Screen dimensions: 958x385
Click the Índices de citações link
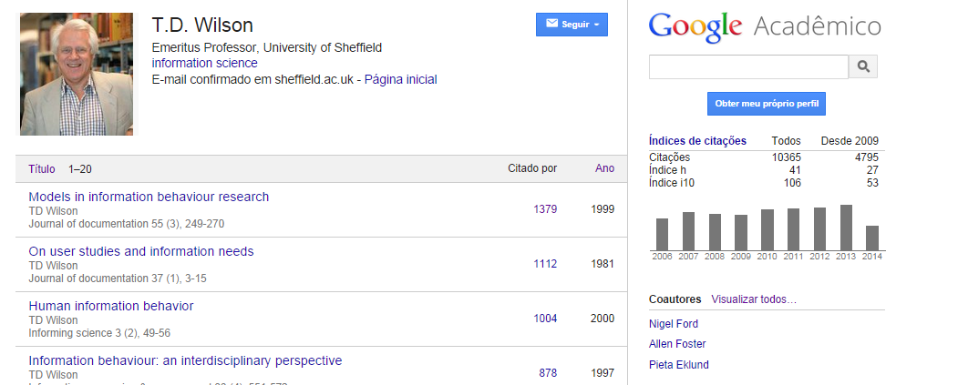coord(697,141)
